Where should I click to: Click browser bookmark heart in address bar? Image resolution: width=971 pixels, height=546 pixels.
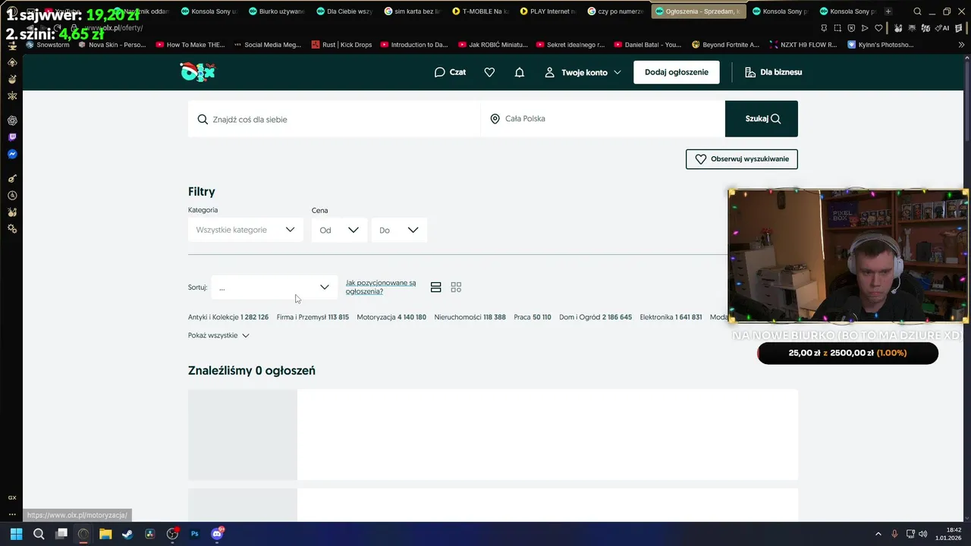(x=878, y=28)
